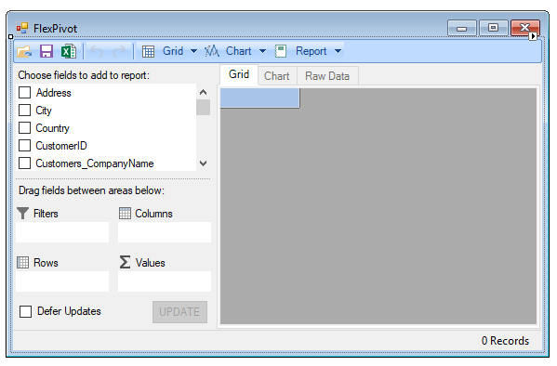
Task: Click the smart tag arrow near the close button
Action: pos(533,36)
